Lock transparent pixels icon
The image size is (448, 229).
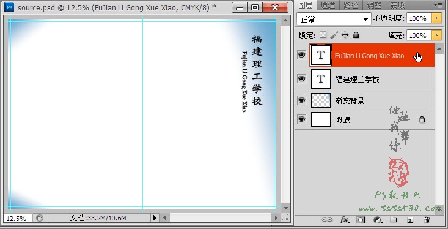click(x=323, y=36)
